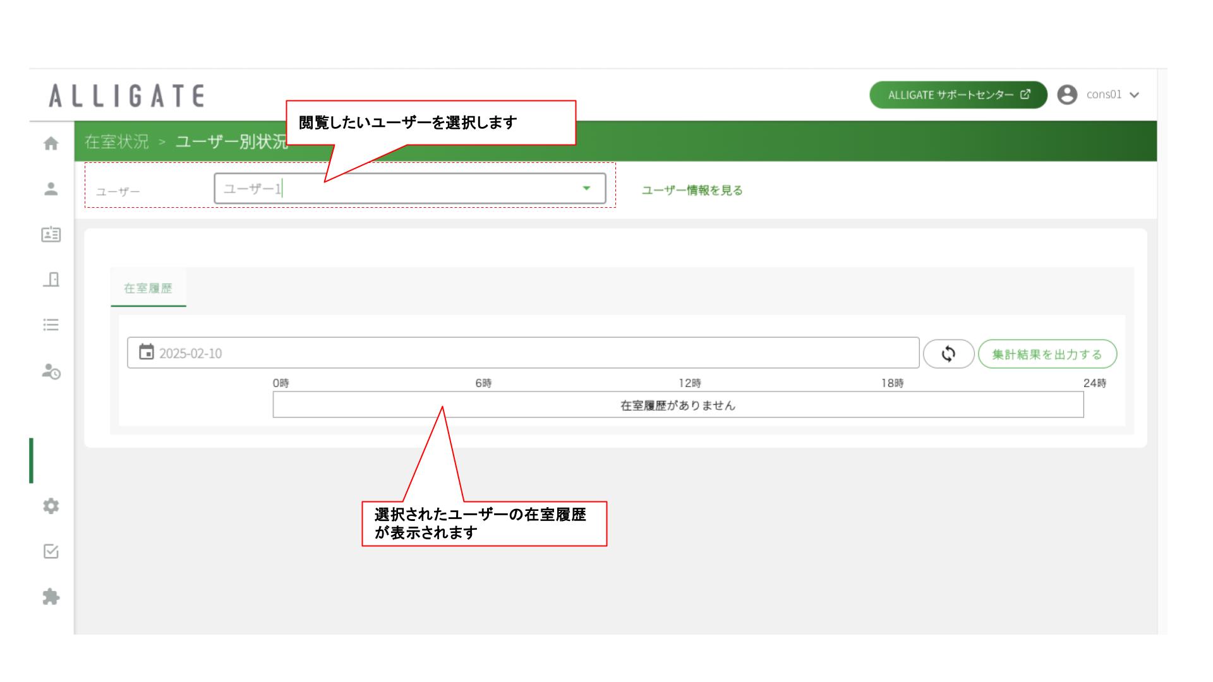Screen dimensions: 1213x682
Task: Click the 0時 timeline label
Action: tap(281, 383)
